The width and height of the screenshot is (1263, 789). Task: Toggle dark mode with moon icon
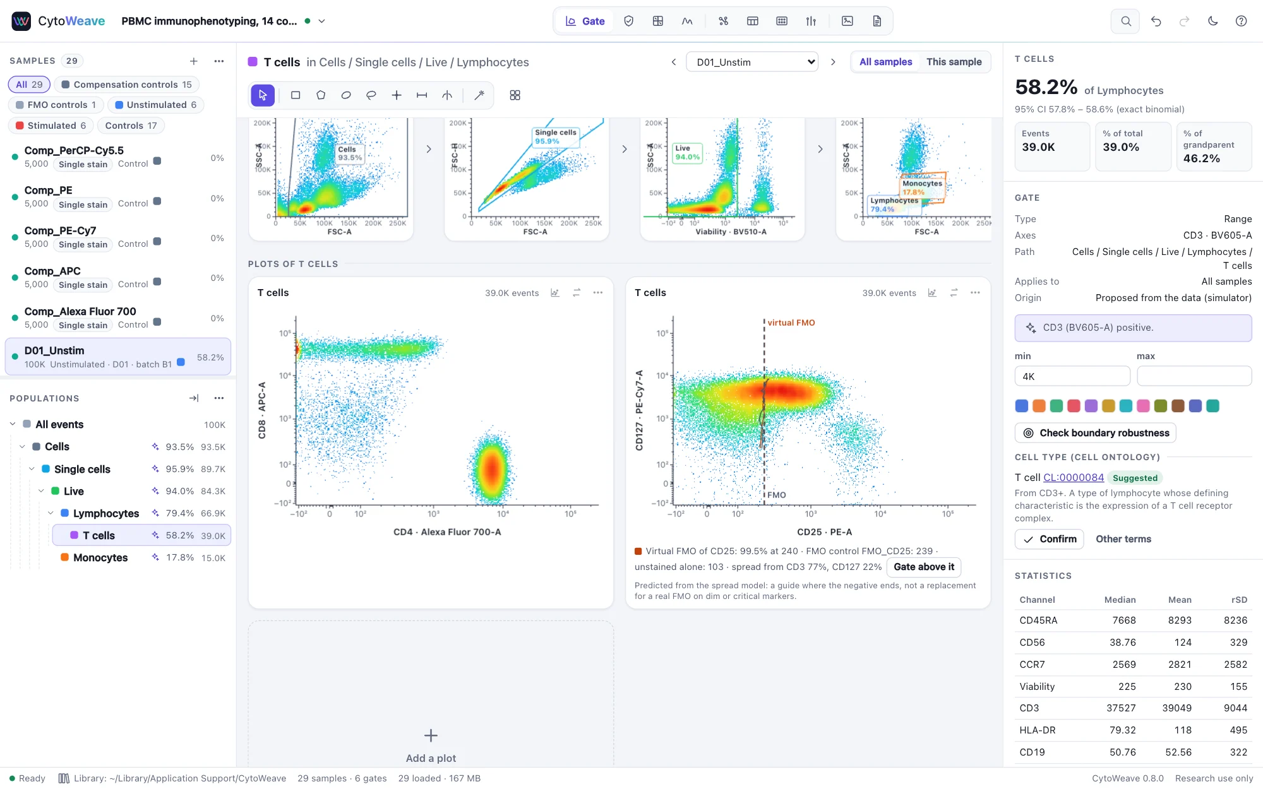(x=1212, y=21)
